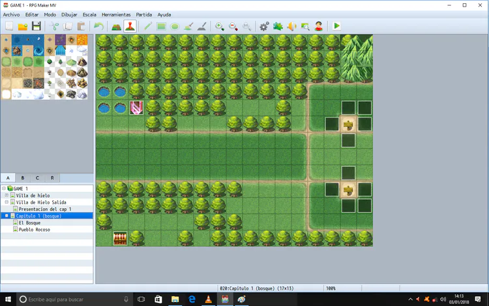This screenshot has height=306, width=489.
Task: Create a new project with the blank page icon
Action: click(x=9, y=26)
